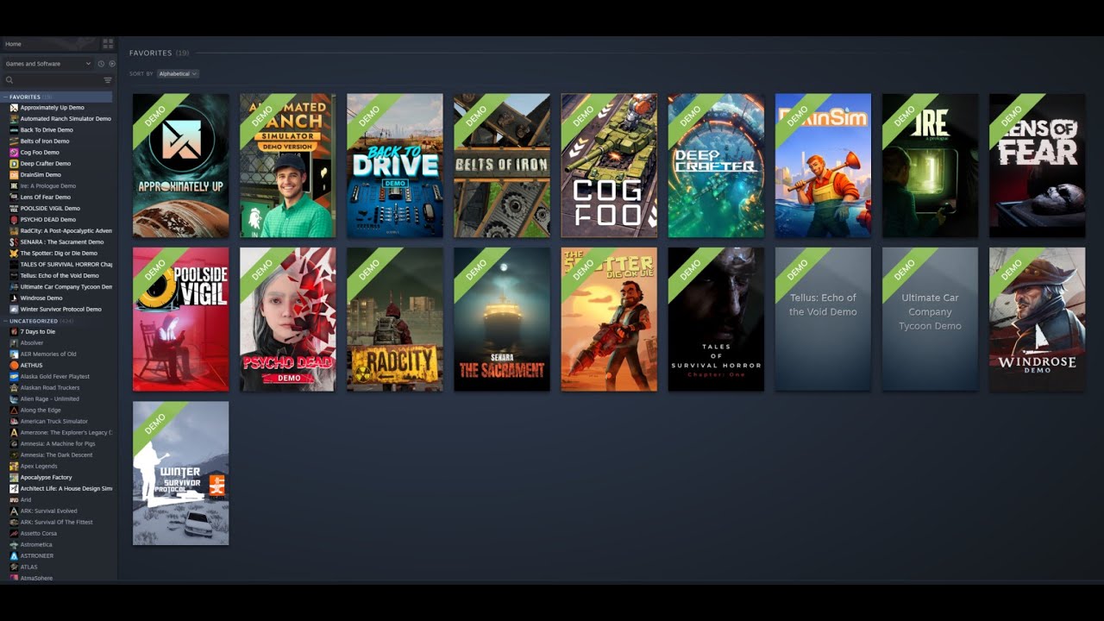Open Tellus: Echo of the Void placeholder tile

point(823,319)
